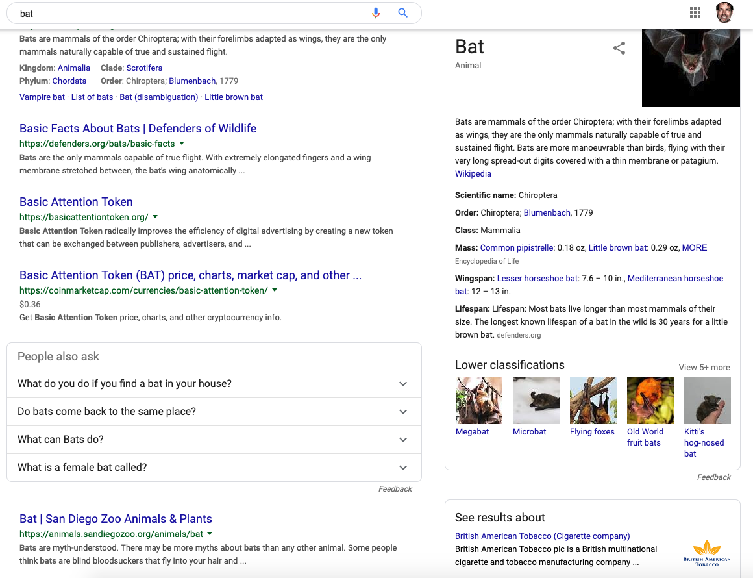Click Feedback under People also ask

tap(395, 488)
